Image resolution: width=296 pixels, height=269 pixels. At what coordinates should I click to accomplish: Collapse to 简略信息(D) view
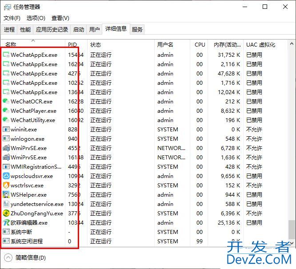click(x=25, y=258)
